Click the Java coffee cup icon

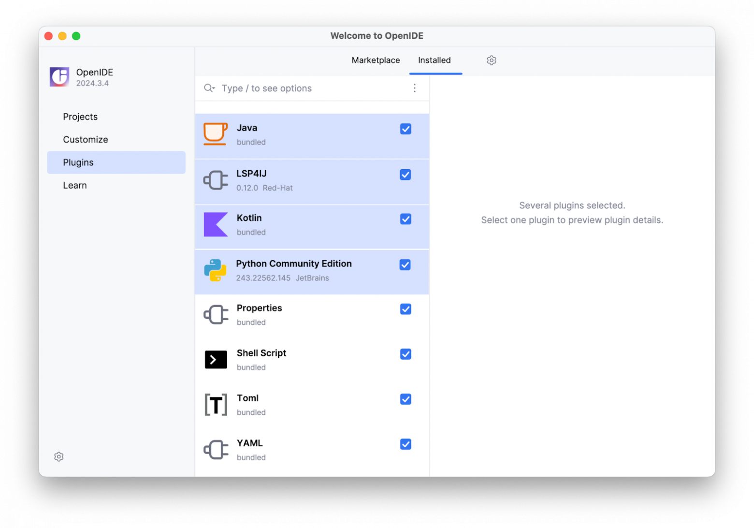[216, 134]
